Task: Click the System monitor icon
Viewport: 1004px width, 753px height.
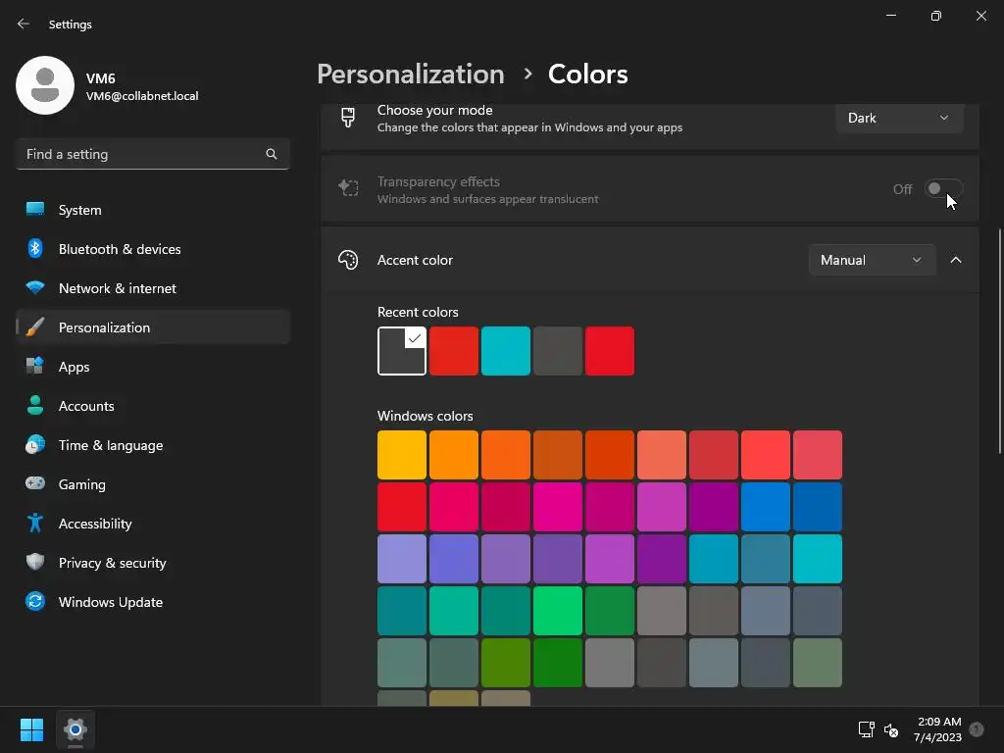Action: pos(35,210)
